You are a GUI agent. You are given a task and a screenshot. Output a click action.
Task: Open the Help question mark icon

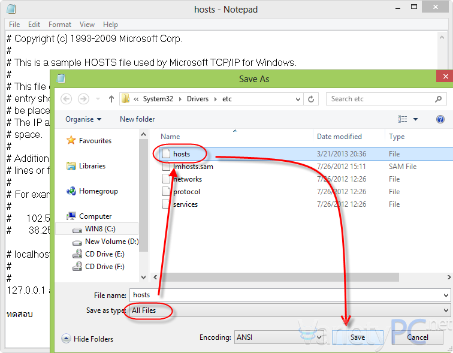pyautogui.click(x=440, y=119)
